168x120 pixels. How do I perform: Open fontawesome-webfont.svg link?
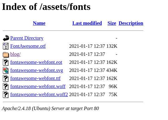[x=37, y=70]
